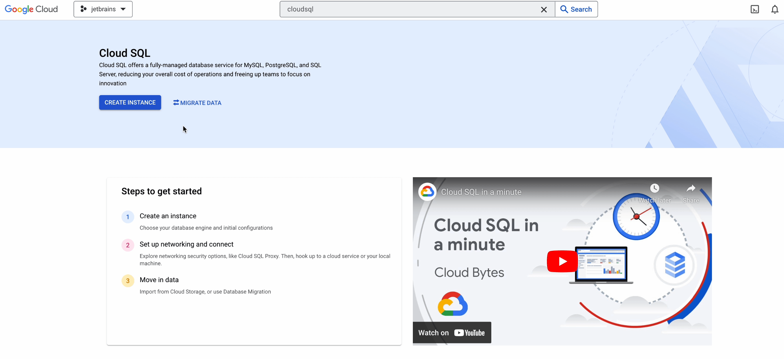Open Watch on YouTube link
This screenshot has width=784, height=359.
(x=452, y=333)
